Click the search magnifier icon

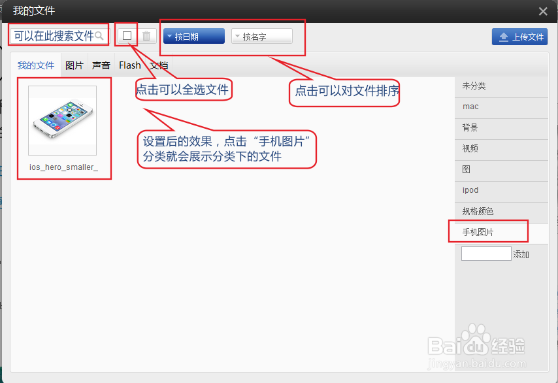point(99,35)
